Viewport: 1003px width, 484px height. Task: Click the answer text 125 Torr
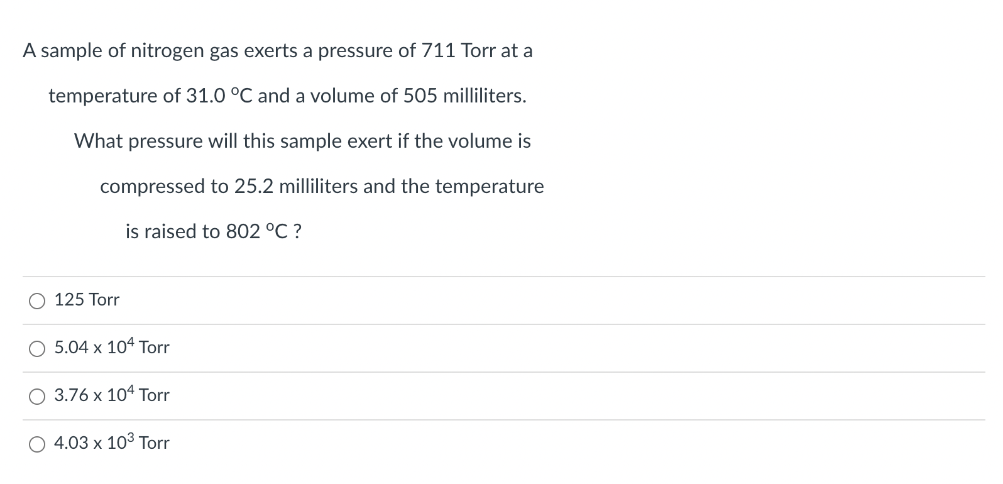(x=87, y=300)
